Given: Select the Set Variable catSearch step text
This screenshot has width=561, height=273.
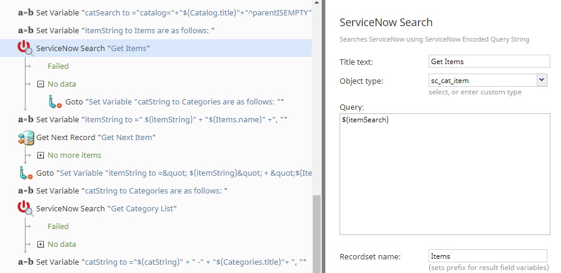Looking at the screenshot, I should click(174, 13).
